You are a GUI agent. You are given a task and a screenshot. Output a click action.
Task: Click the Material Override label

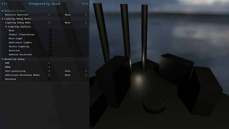(17, 15)
